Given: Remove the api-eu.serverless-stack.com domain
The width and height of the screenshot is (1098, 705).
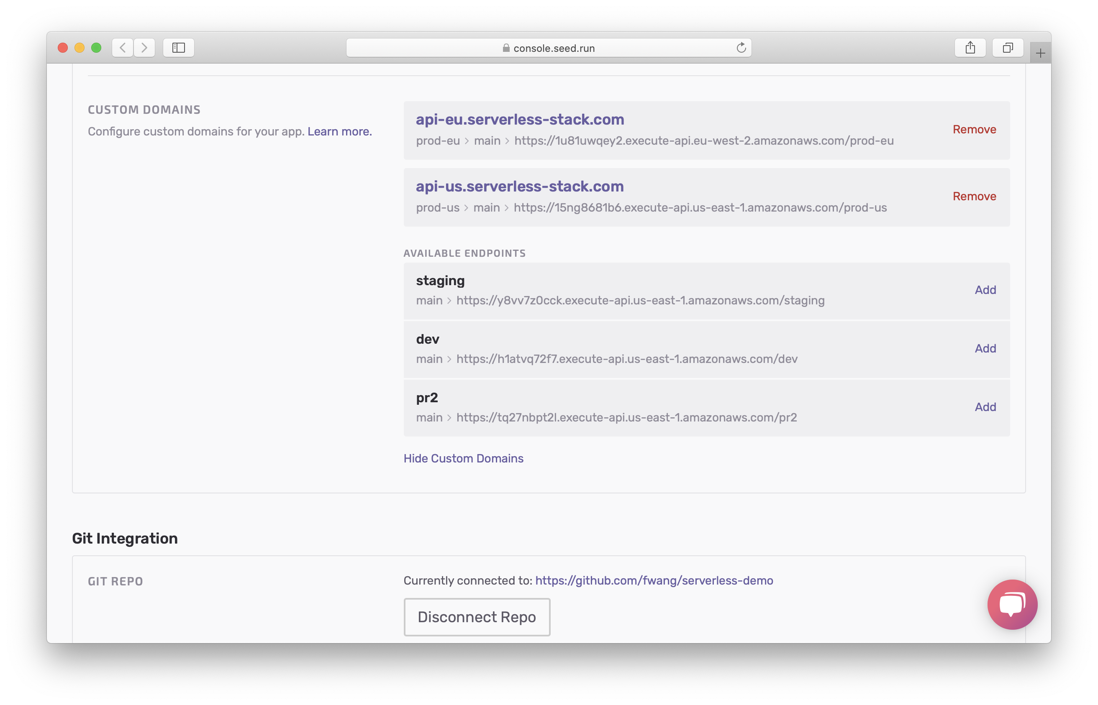Looking at the screenshot, I should tap(974, 130).
